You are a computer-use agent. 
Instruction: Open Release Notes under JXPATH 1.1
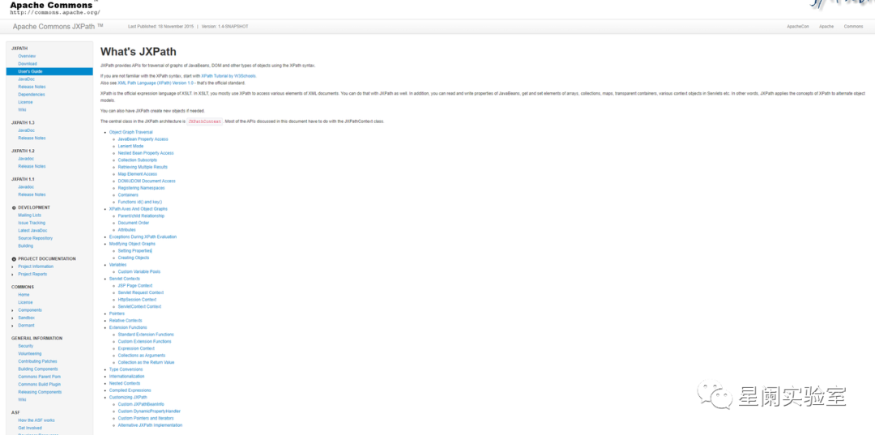(32, 194)
